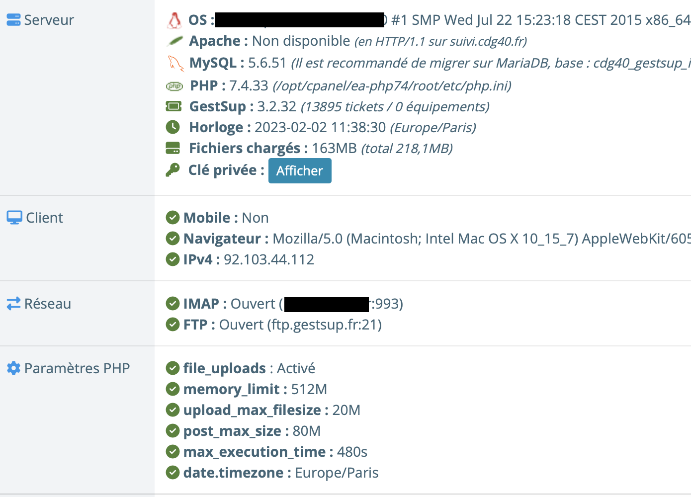Click the green check beside IMAP
Image resolution: width=691 pixels, height=497 pixels.
[173, 303]
